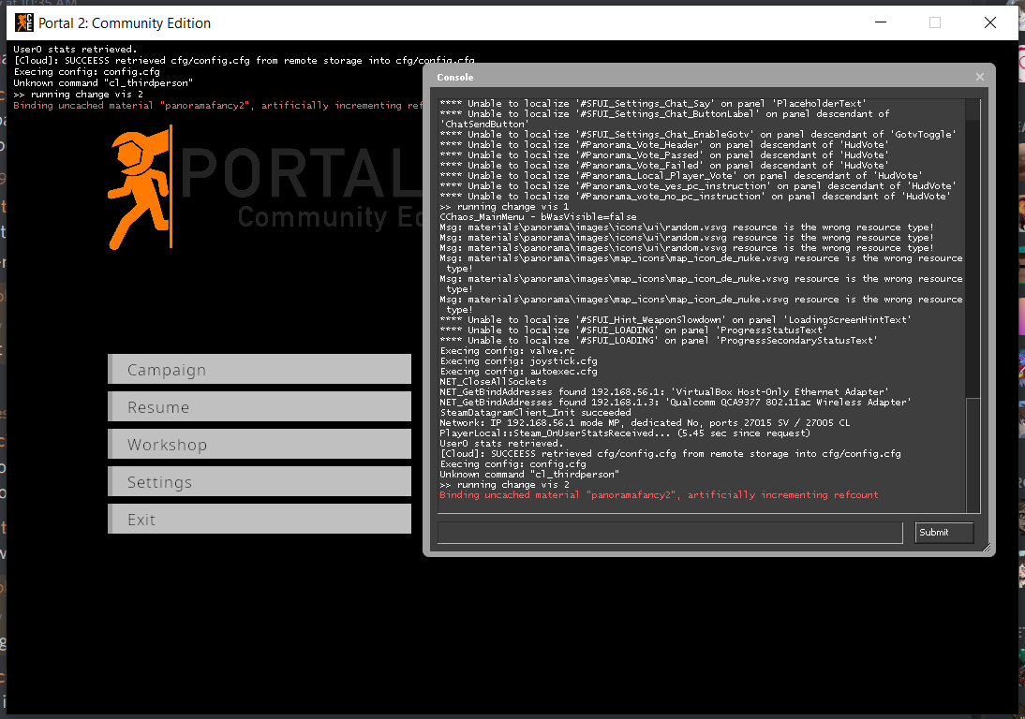Click the resize grip on the Console window
The image size is (1025, 719).
click(986, 549)
